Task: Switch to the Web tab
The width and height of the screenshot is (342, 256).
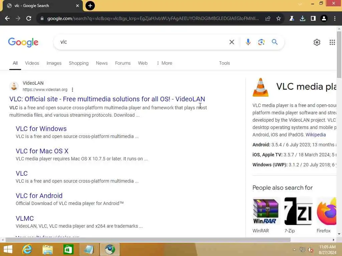Action: click(x=143, y=63)
